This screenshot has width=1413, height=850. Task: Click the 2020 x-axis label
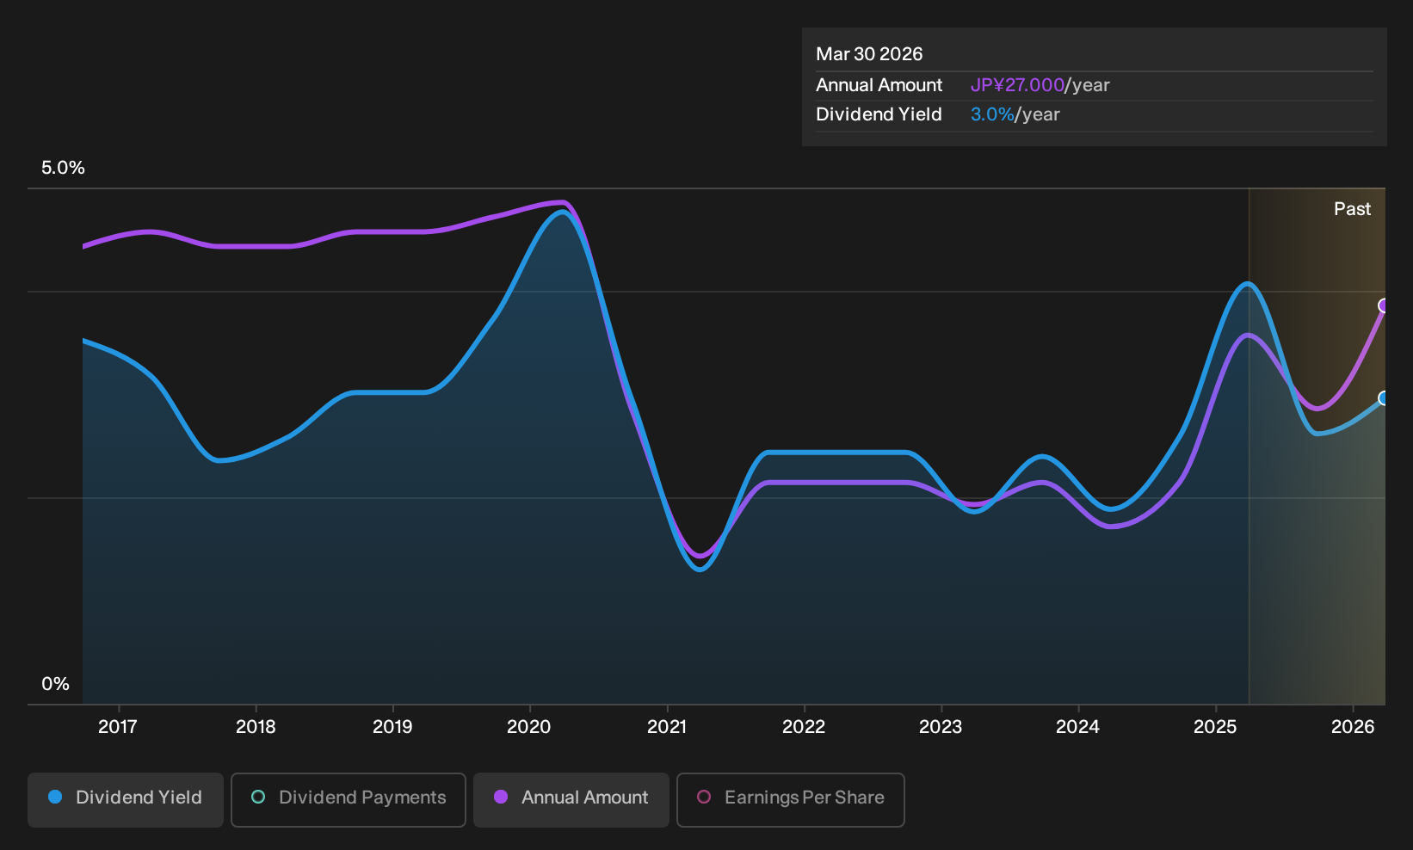tap(529, 727)
